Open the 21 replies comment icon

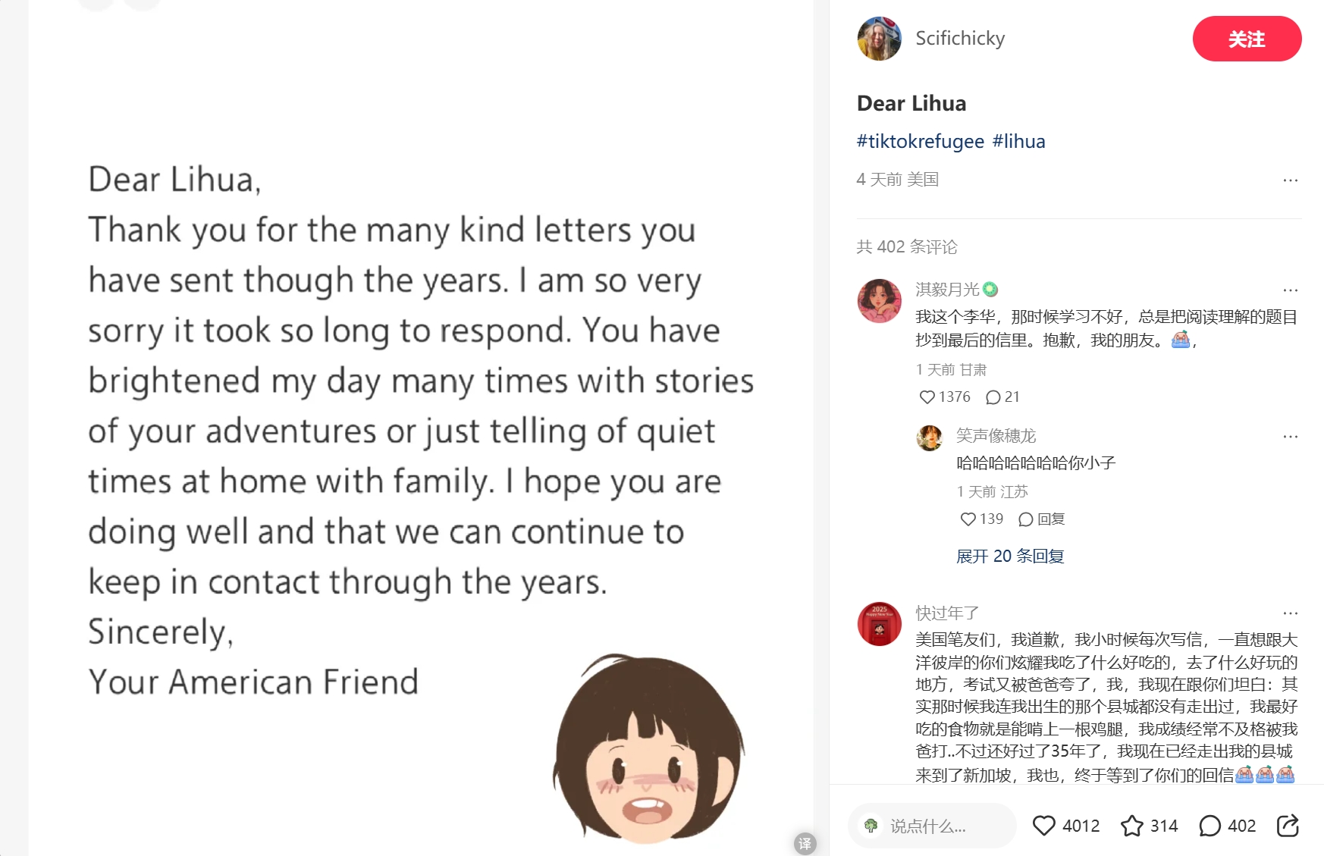coord(993,397)
